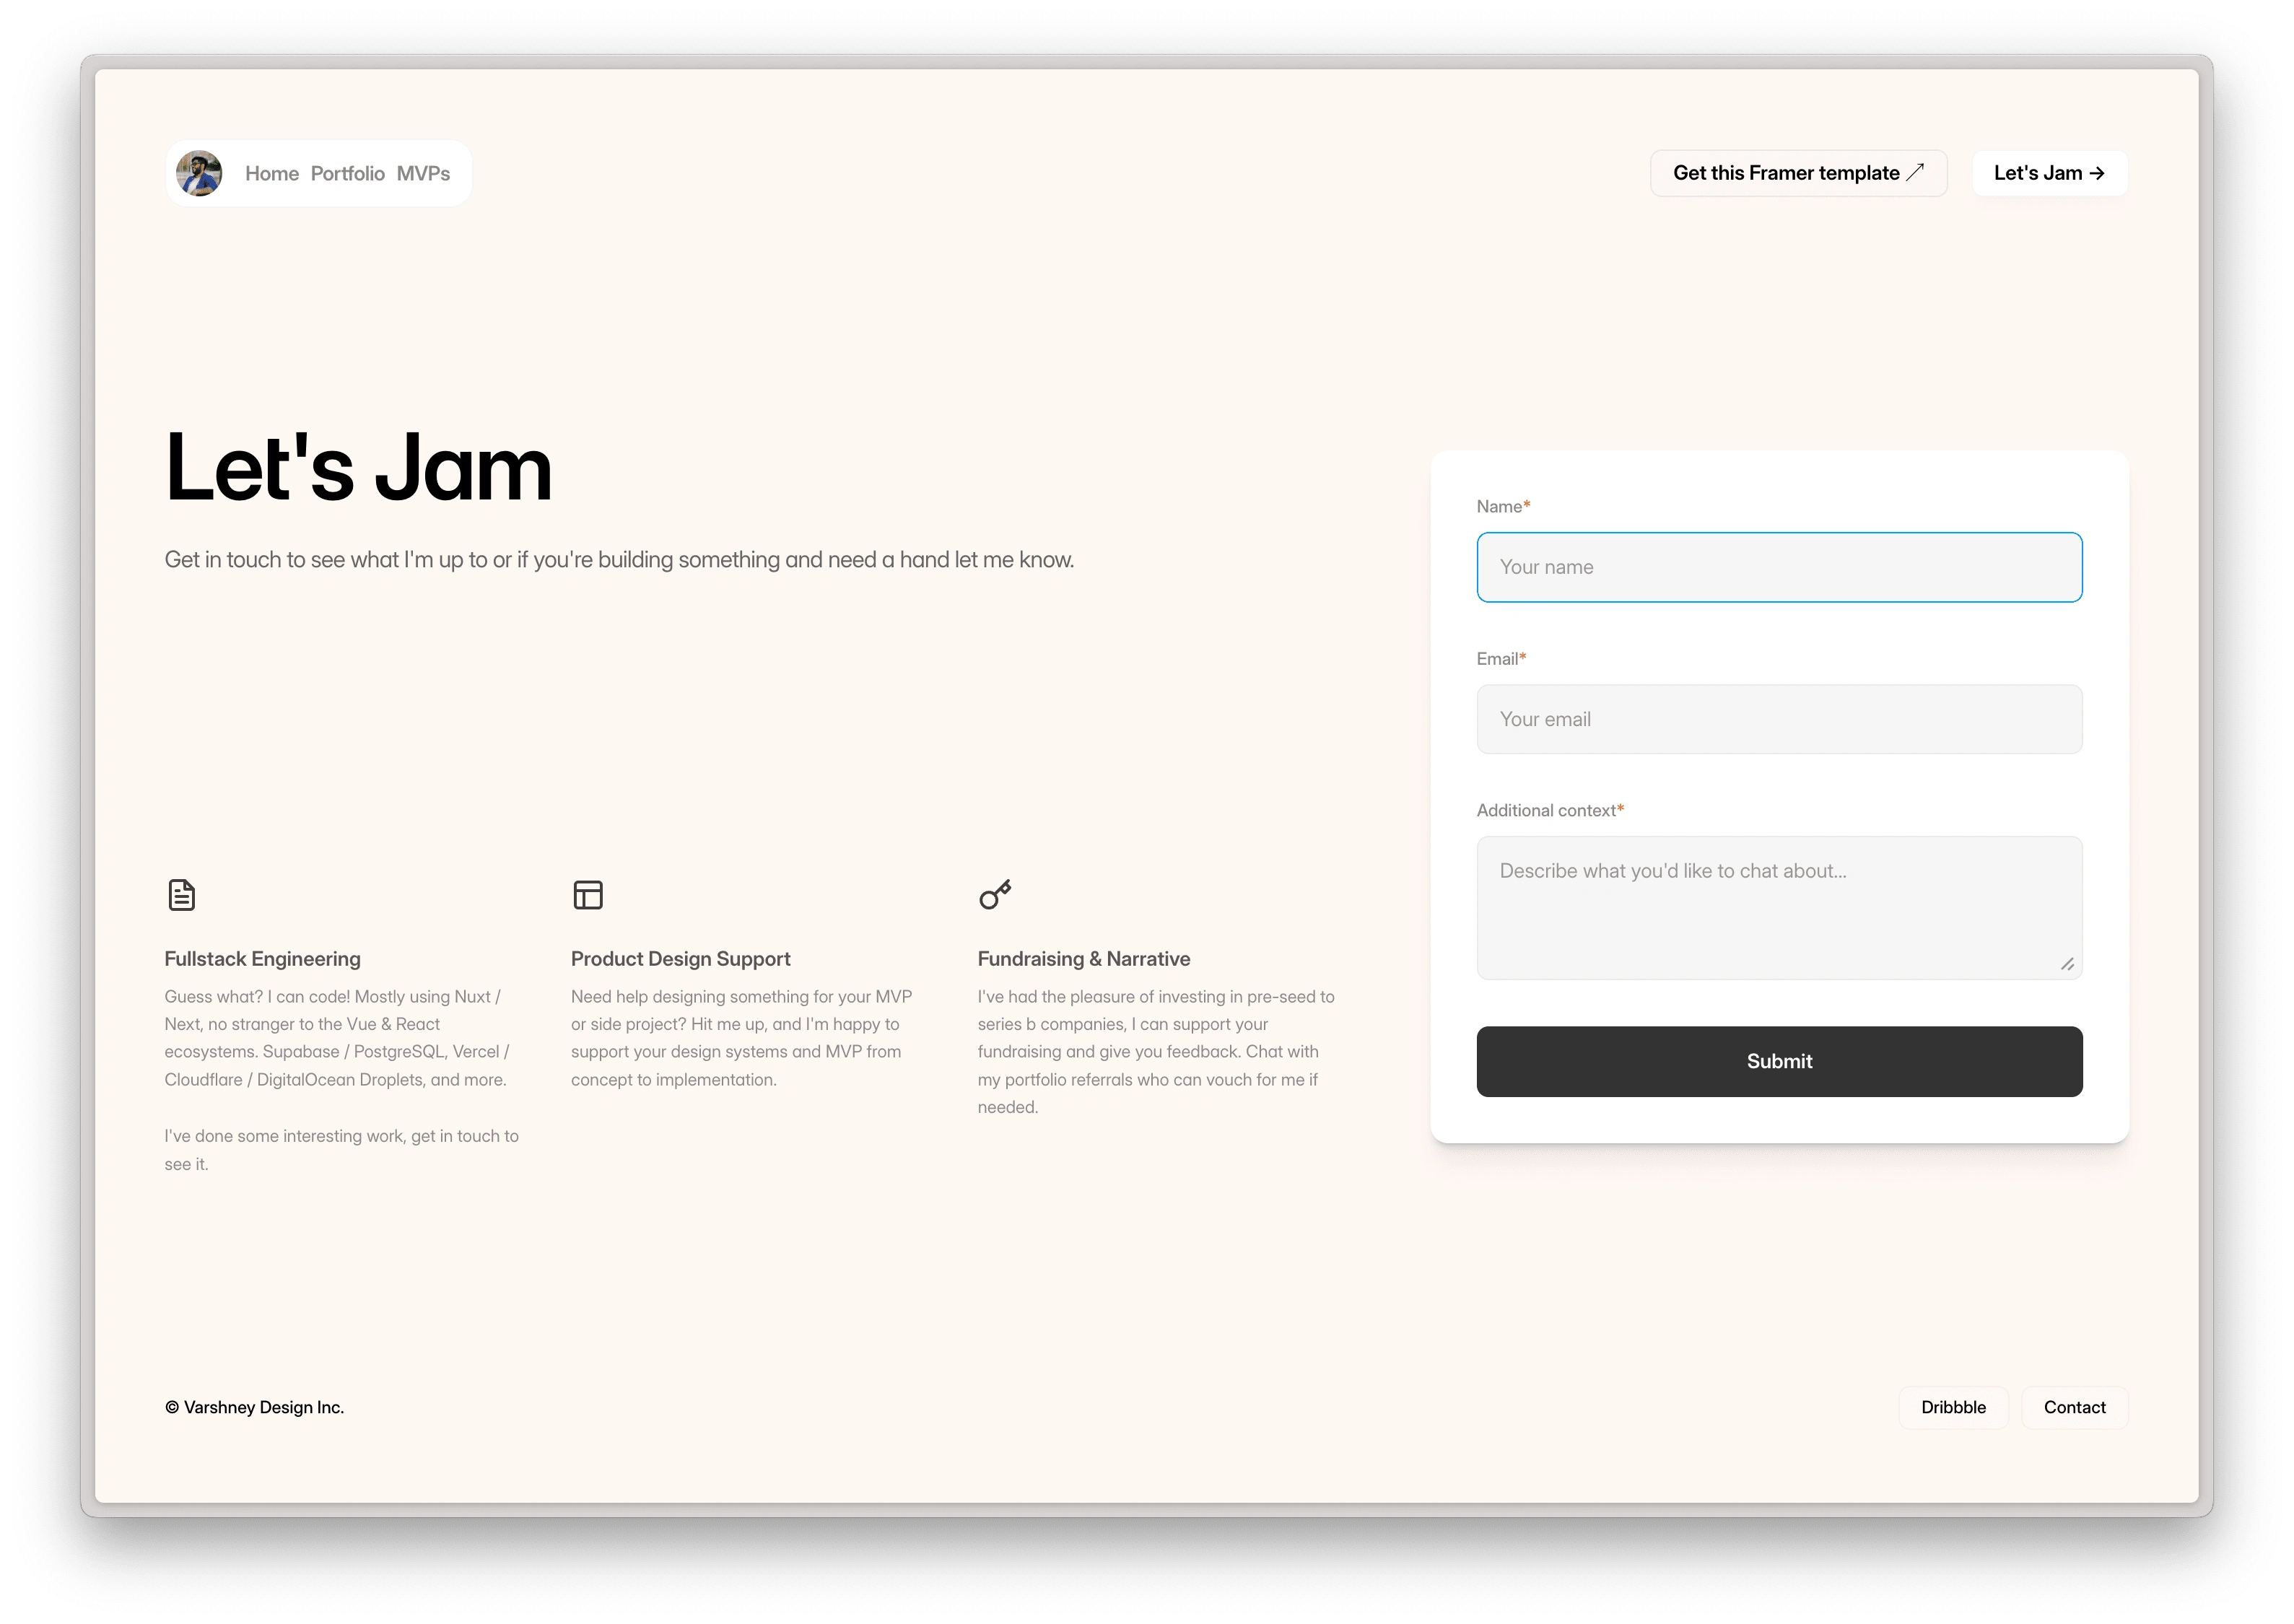The image size is (2294, 1624).
Task: Click the Contact link in footer
Action: (x=2075, y=1406)
